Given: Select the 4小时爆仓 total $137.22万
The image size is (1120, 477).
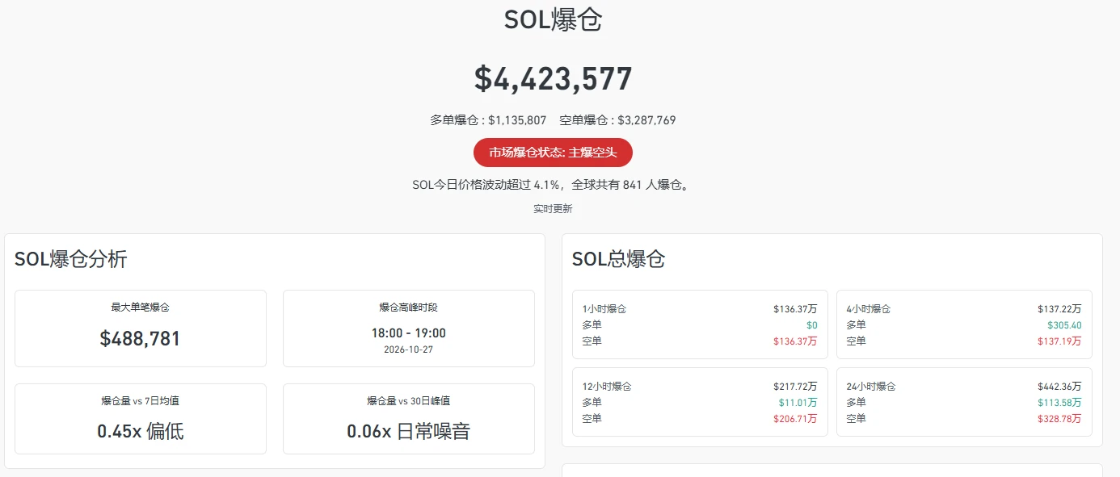Looking at the screenshot, I should point(1059,309).
